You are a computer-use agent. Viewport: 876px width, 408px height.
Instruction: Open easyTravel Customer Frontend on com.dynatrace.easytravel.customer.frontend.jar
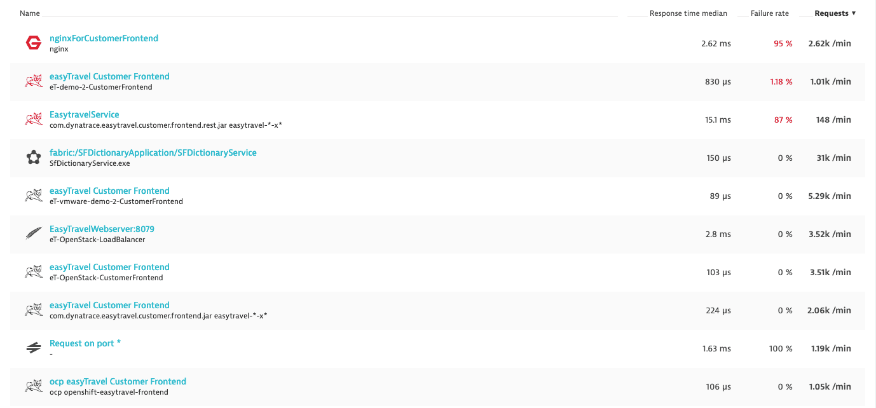(x=109, y=305)
